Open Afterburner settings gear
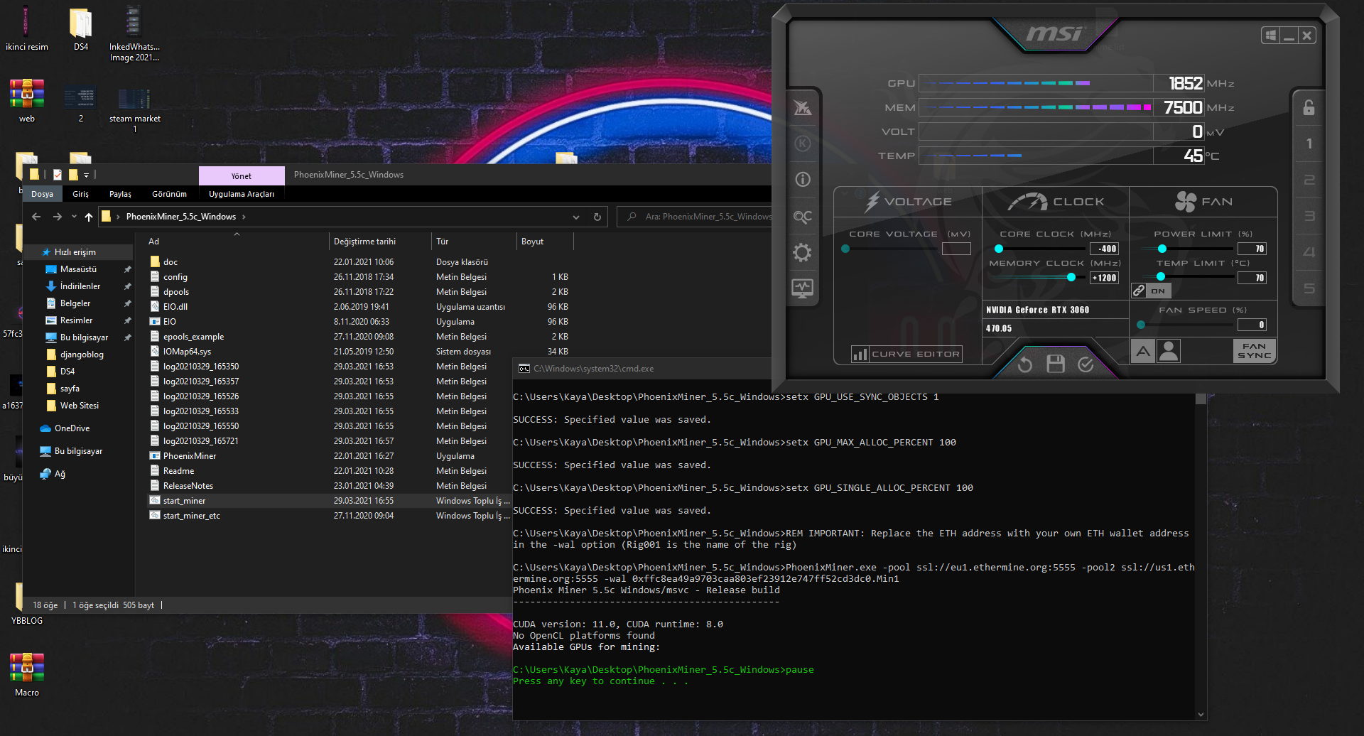This screenshot has width=1364, height=736. pos(803,252)
